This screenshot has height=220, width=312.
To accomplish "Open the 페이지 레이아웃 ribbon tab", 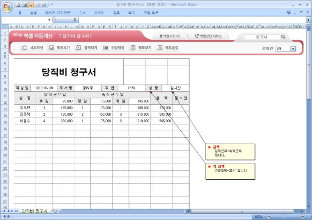I will pos(58,12).
